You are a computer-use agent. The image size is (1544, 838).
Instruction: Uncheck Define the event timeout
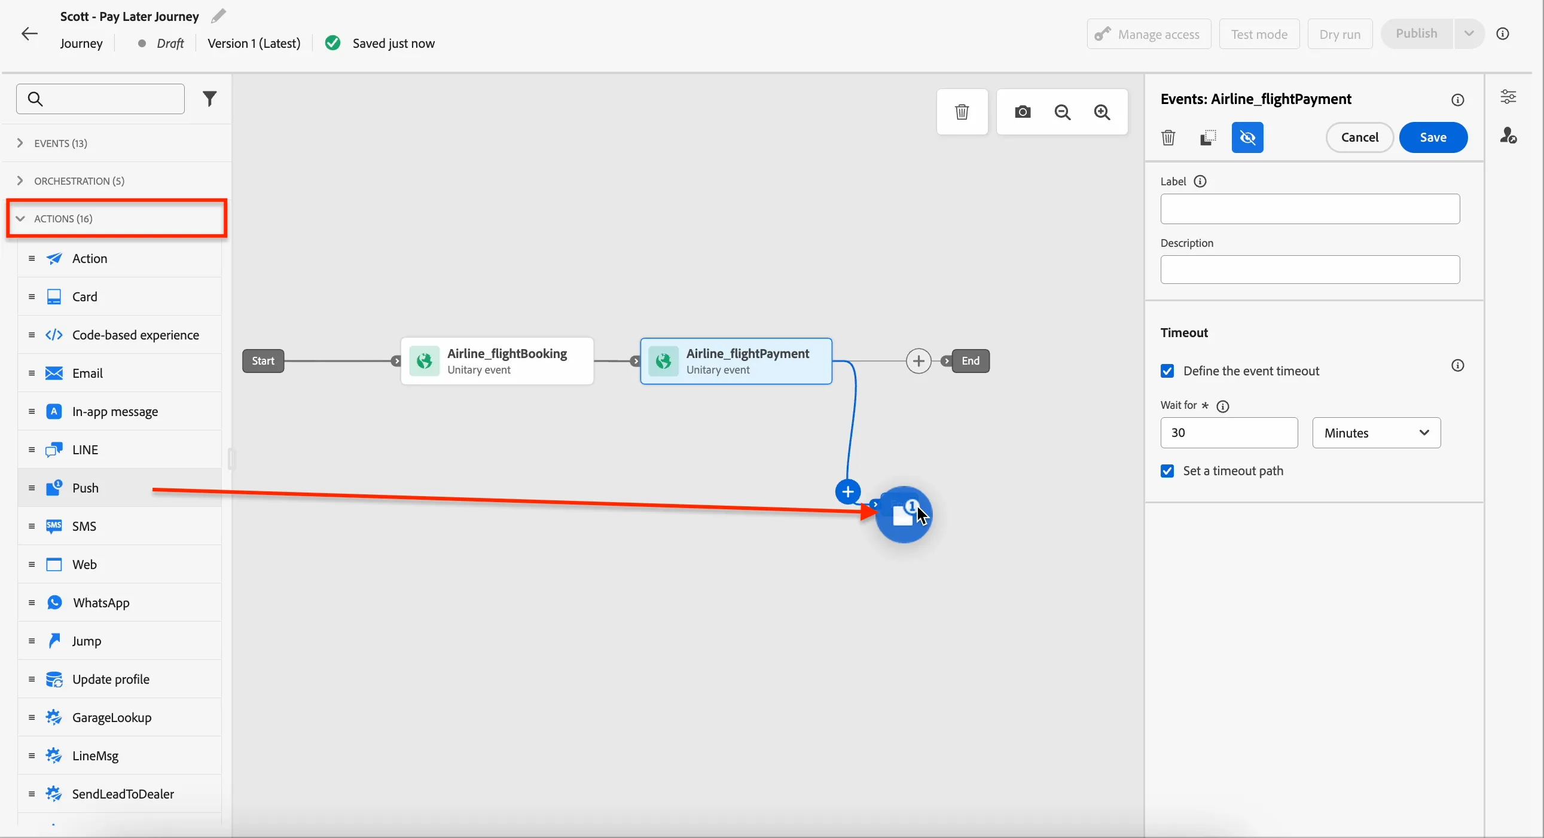tap(1167, 371)
